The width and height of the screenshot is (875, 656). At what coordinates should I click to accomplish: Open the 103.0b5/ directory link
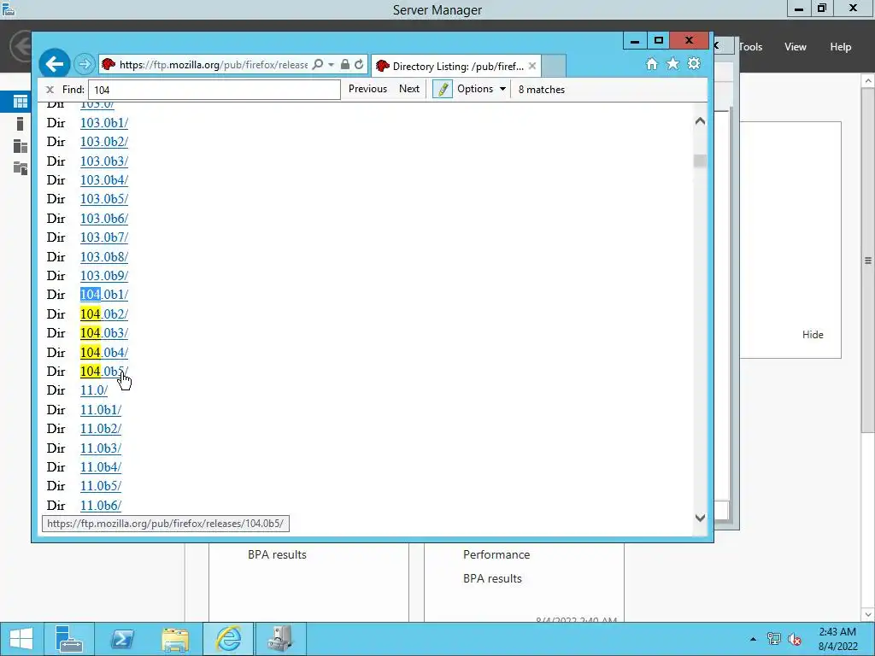tap(103, 199)
